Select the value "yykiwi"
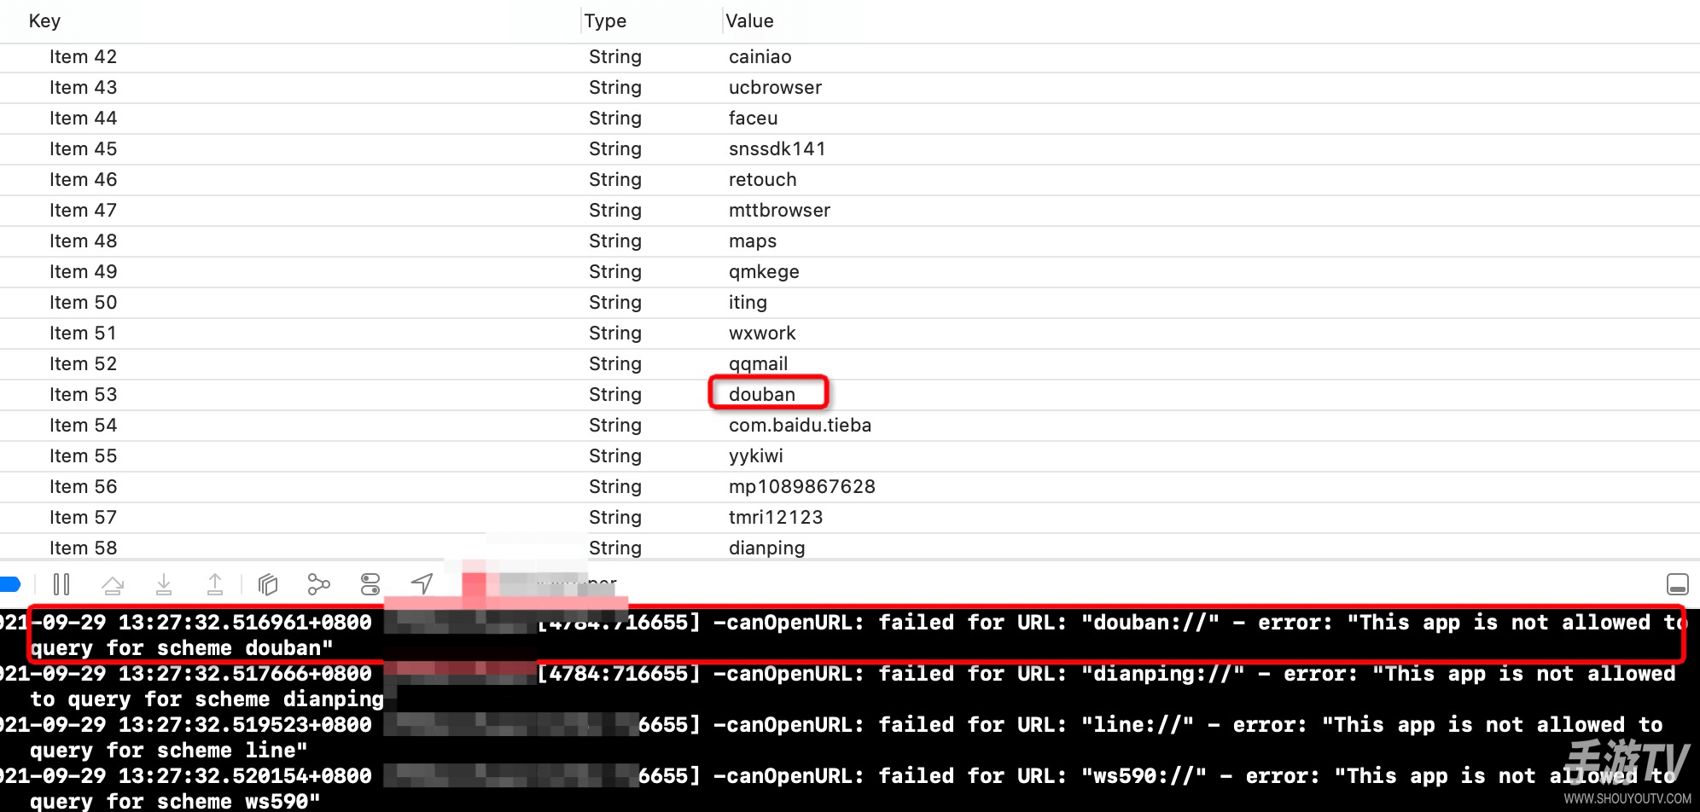 pos(756,456)
